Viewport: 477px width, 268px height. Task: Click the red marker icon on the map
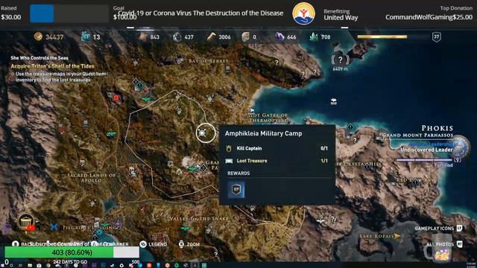pyautogui.click(x=116, y=98)
